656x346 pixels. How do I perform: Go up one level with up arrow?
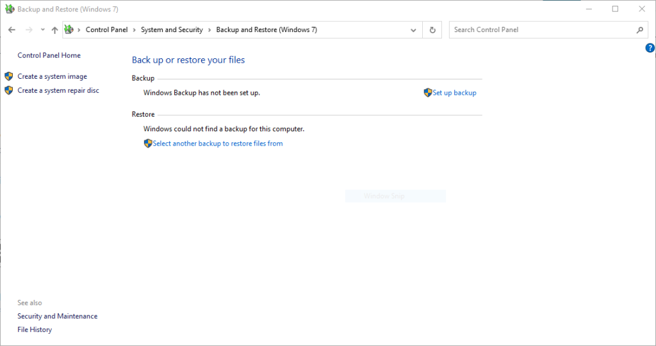click(54, 29)
